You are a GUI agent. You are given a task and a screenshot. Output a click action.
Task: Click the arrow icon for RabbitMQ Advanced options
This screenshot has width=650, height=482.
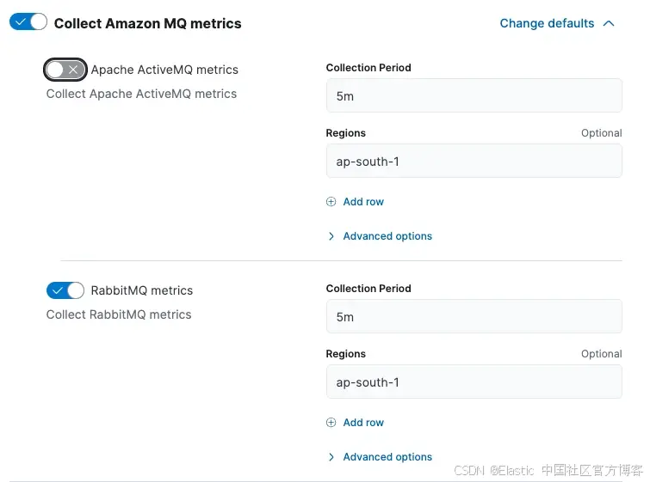tap(331, 457)
